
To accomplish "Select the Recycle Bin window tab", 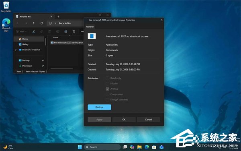I will click(34, 17).
